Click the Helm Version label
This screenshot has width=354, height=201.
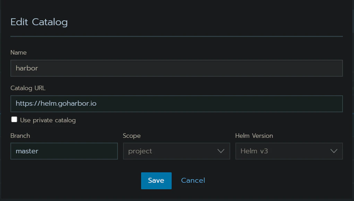click(x=254, y=136)
